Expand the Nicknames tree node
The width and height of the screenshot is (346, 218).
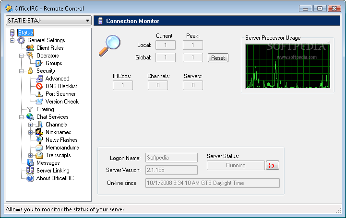(30, 133)
